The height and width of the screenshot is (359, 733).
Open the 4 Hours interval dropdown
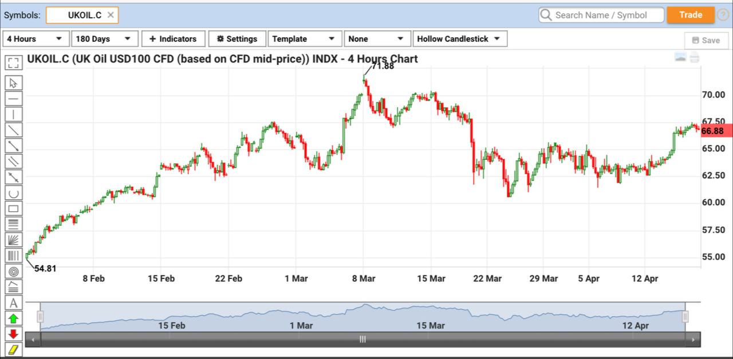click(35, 39)
